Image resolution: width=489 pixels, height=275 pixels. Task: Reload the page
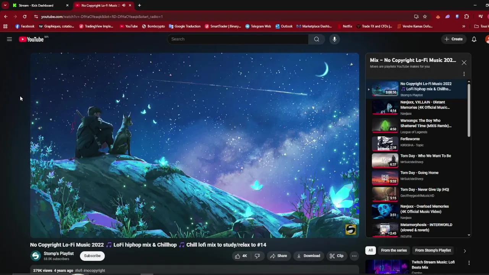pyautogui.click(x=25, y=16)
